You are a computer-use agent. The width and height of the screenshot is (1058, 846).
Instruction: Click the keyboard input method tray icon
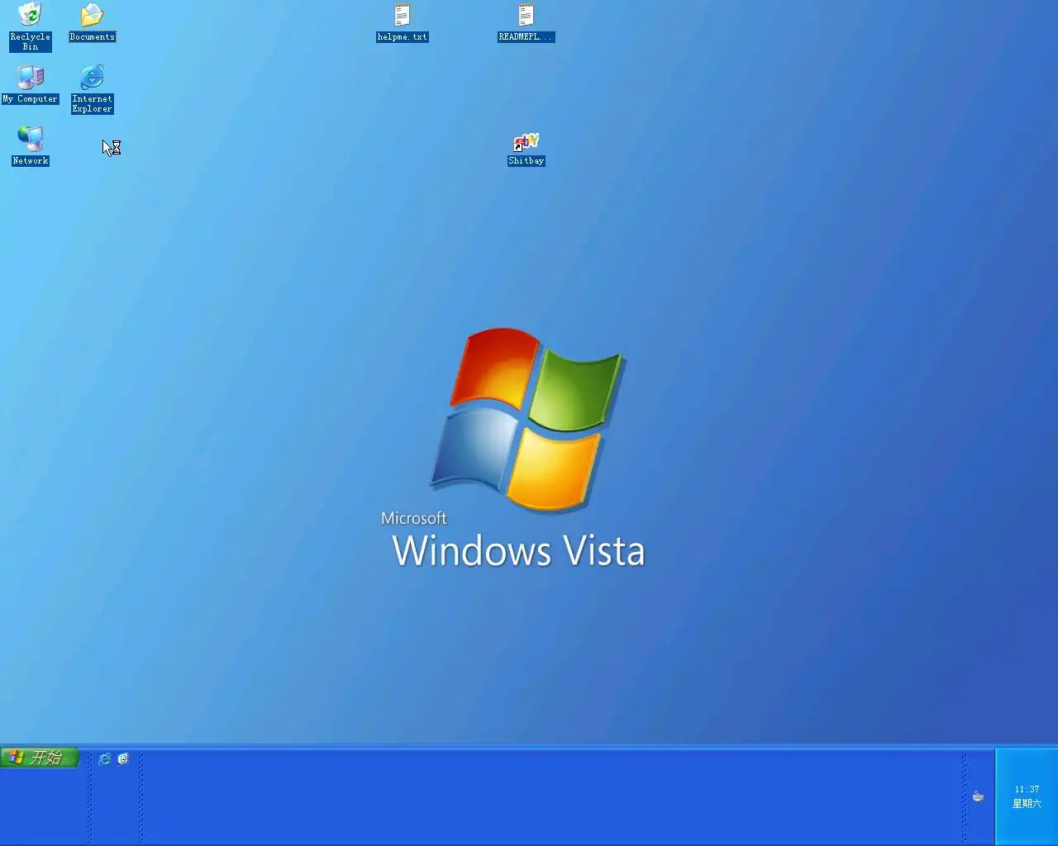click(x=978, y=796)
